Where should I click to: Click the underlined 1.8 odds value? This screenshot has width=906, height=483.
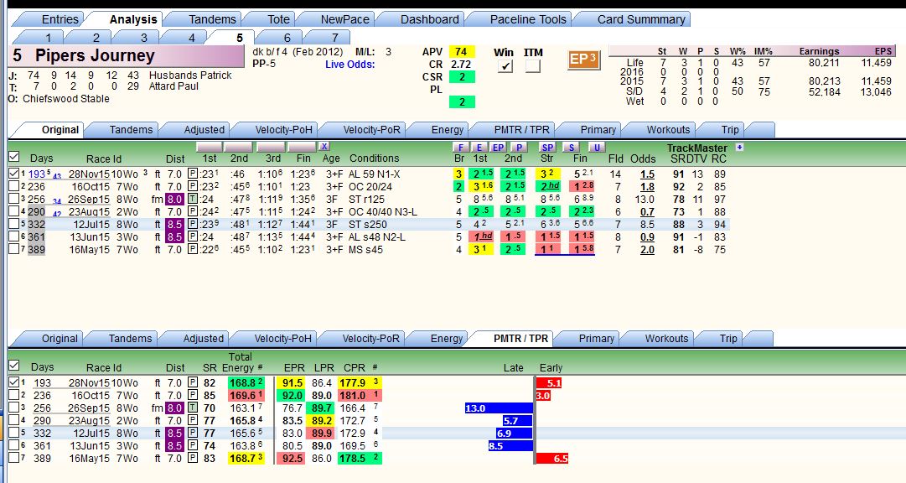[x=647, y=187]
